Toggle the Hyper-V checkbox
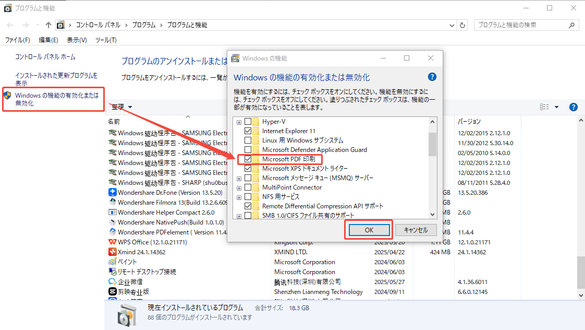The height and width of the screenshot is (330, 585). click(248, 122)
